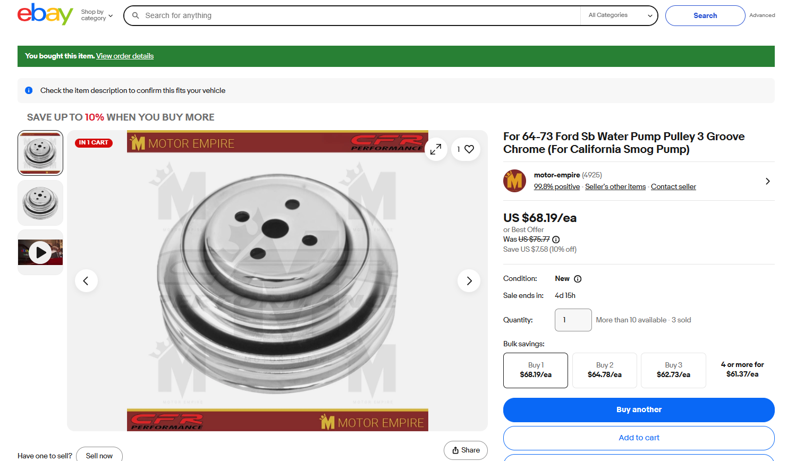Screen dimensions: 787x461
Task: Open price details info icon next to Was price
Action: (x=556, y=240)
